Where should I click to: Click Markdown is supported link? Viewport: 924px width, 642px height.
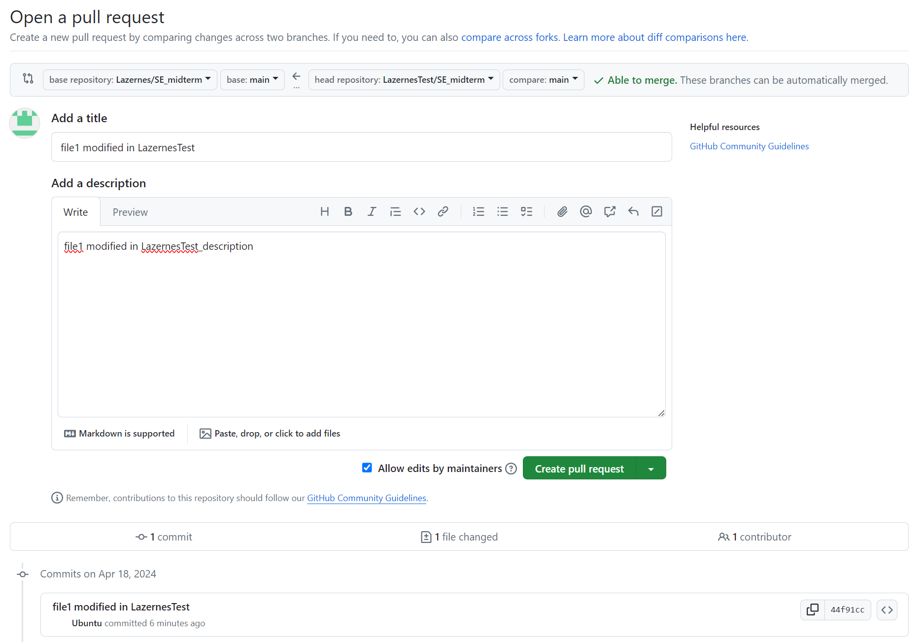(119, 434)
